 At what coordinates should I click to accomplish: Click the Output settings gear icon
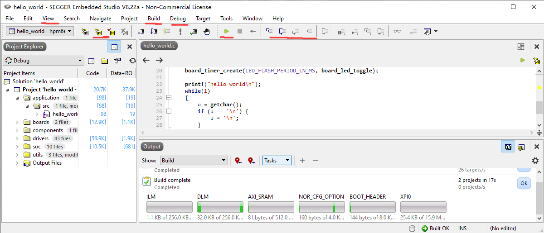[x=535, y=161]
